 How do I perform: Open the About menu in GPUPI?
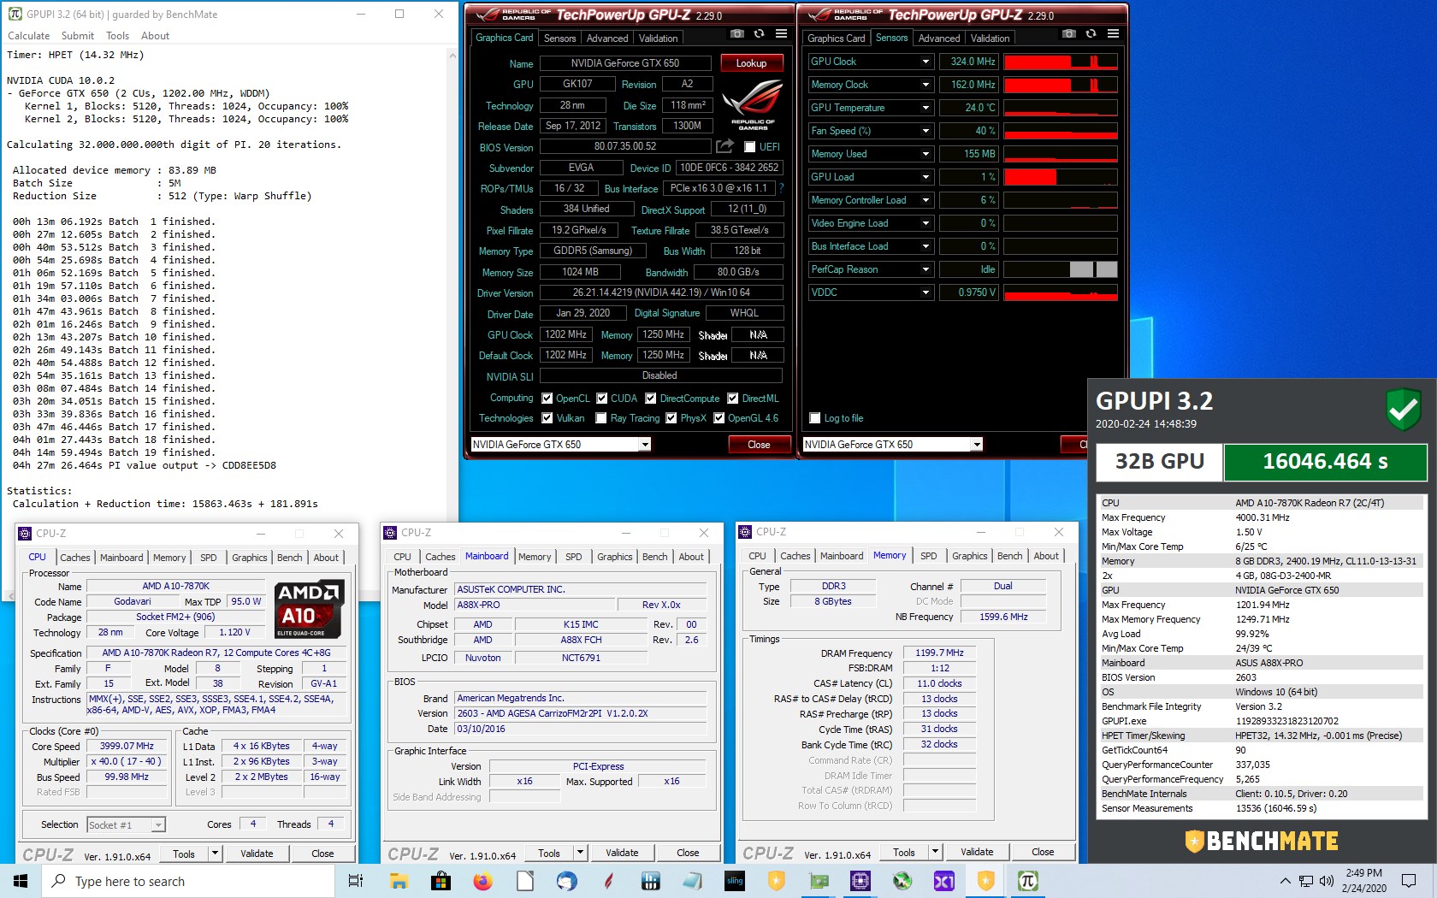coord(155,36)
